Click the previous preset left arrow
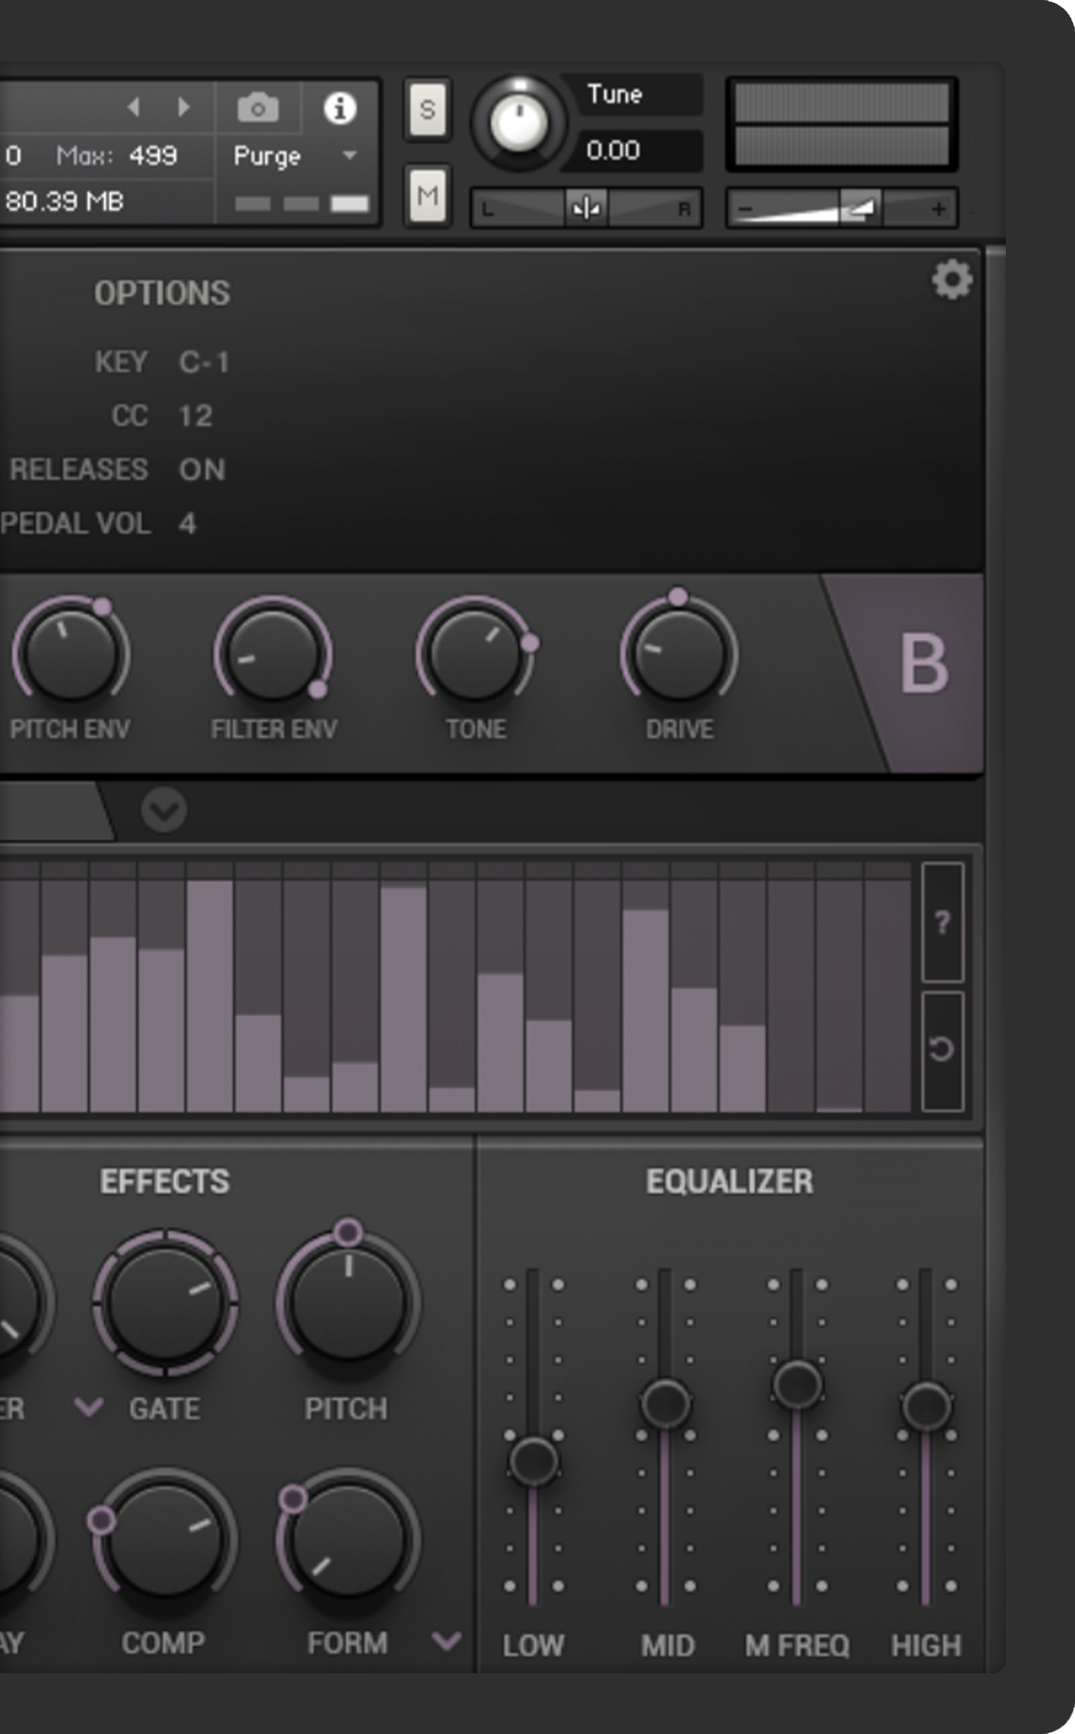Viewport: 1075px width, 1734px height. click(x=134, y=107)
